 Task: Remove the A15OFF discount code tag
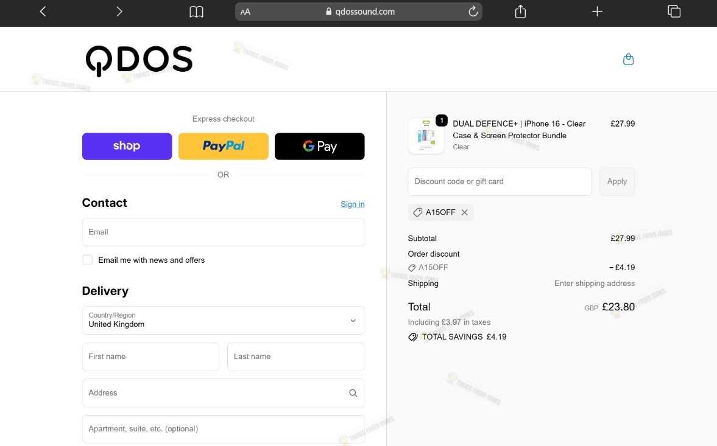click(x=465, y=212)
